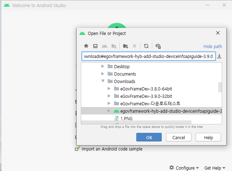Open Configure gear dropdown
This screenshot has width=232, height=171.
coord(184,168)
